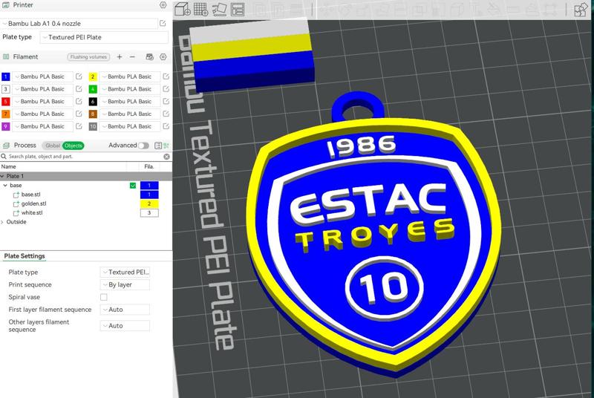The image size is (594, 398).
Task: Toggle the Advanced mode switch
Action: tap(143, 146)
